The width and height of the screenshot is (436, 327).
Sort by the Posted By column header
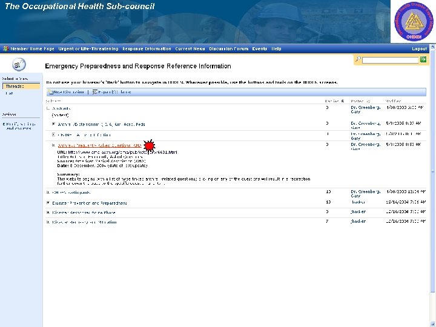360,101
